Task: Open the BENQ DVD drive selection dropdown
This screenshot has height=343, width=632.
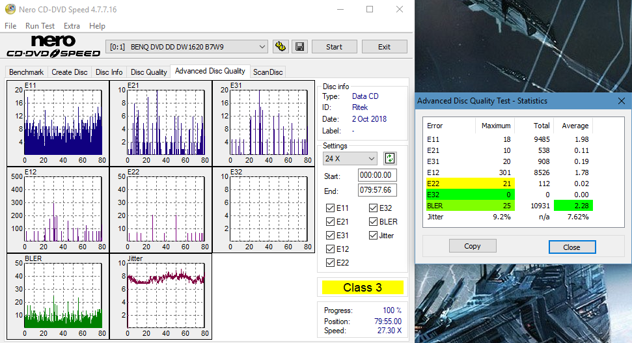Action: coord(187,47)
